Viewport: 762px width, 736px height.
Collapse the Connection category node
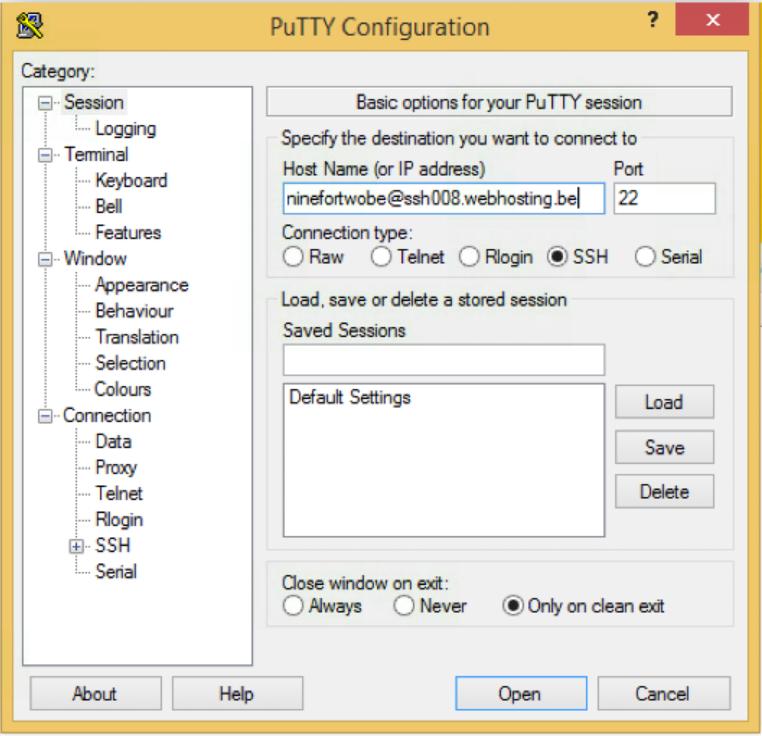45,416
